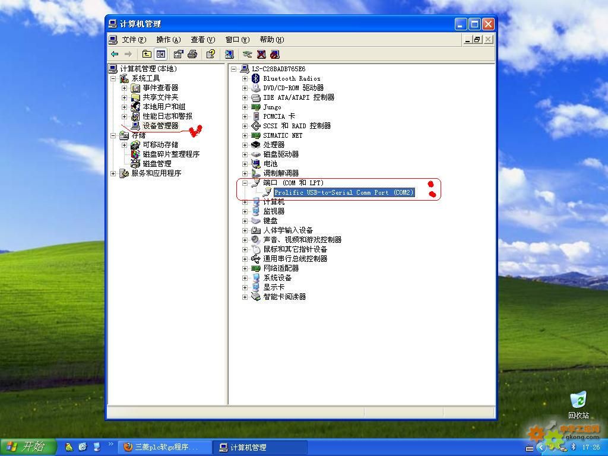Click the 键盘 keyboard icon

coord(255,221)
